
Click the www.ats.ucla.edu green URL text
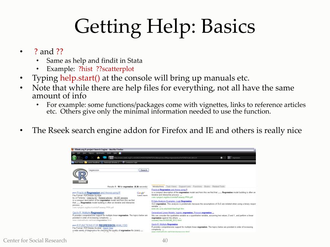pyautogui.click(x=168, y=209)
